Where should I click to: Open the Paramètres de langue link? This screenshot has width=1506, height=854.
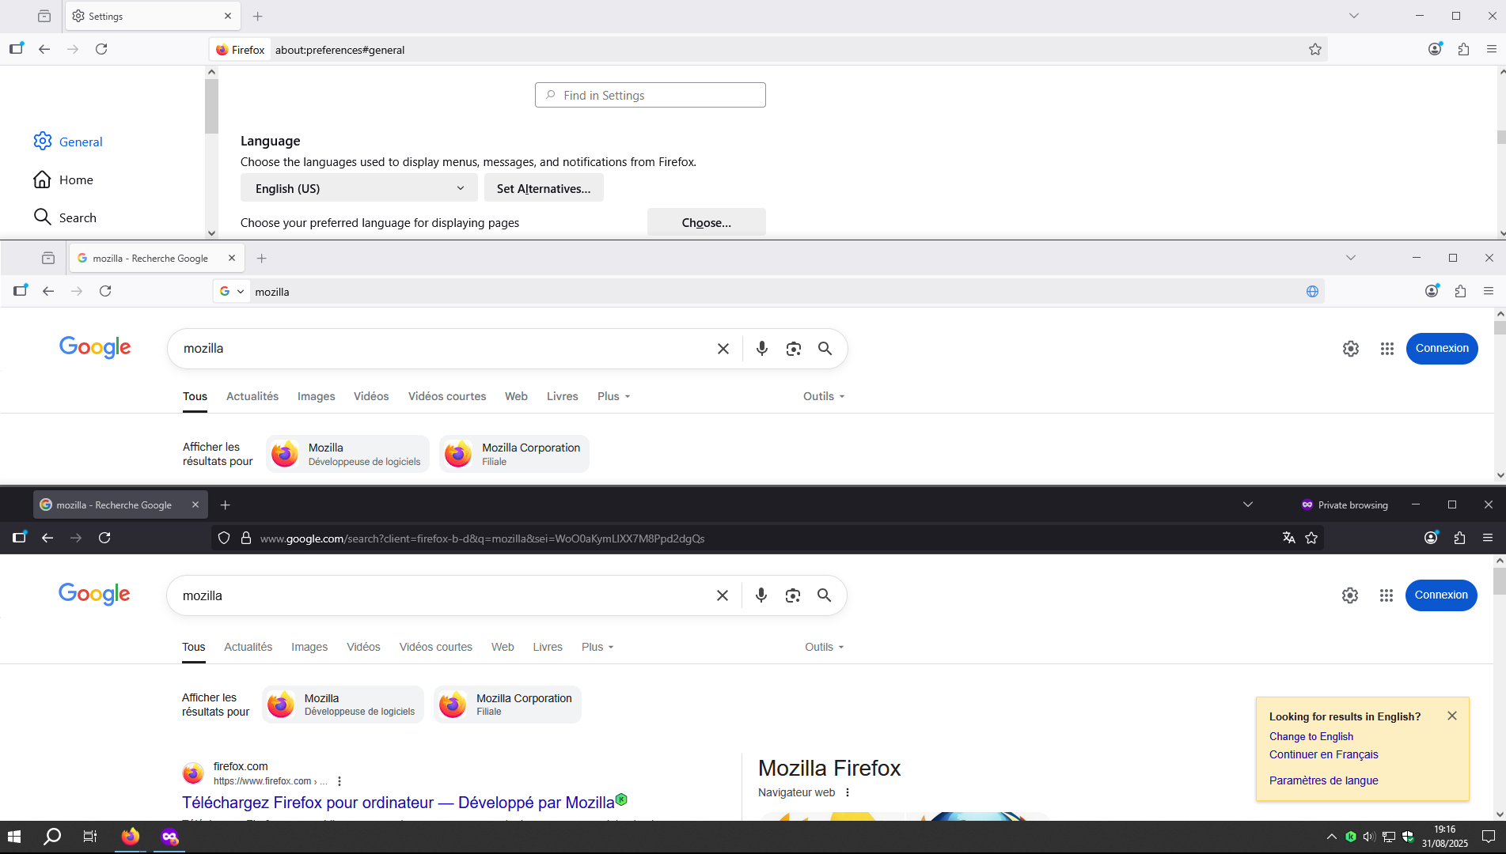1324,780
